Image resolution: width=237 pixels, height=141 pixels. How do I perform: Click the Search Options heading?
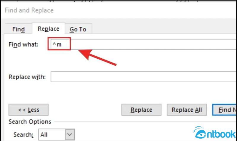(x=30, y=122)
